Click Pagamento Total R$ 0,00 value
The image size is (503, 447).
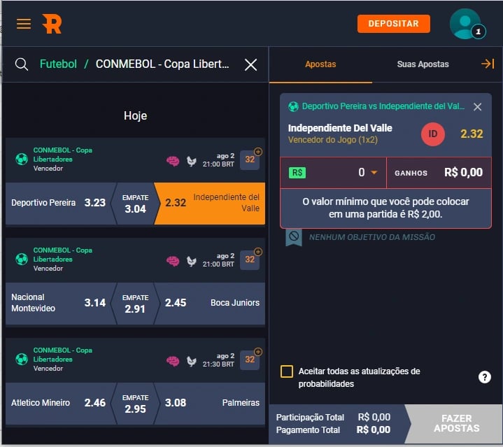(x=374, y=430)
